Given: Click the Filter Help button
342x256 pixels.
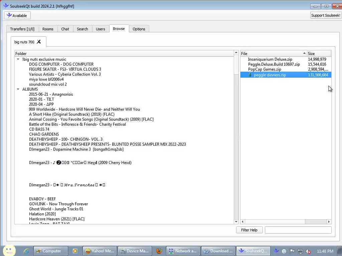Looking at the screenshot, I should [249, 230].
